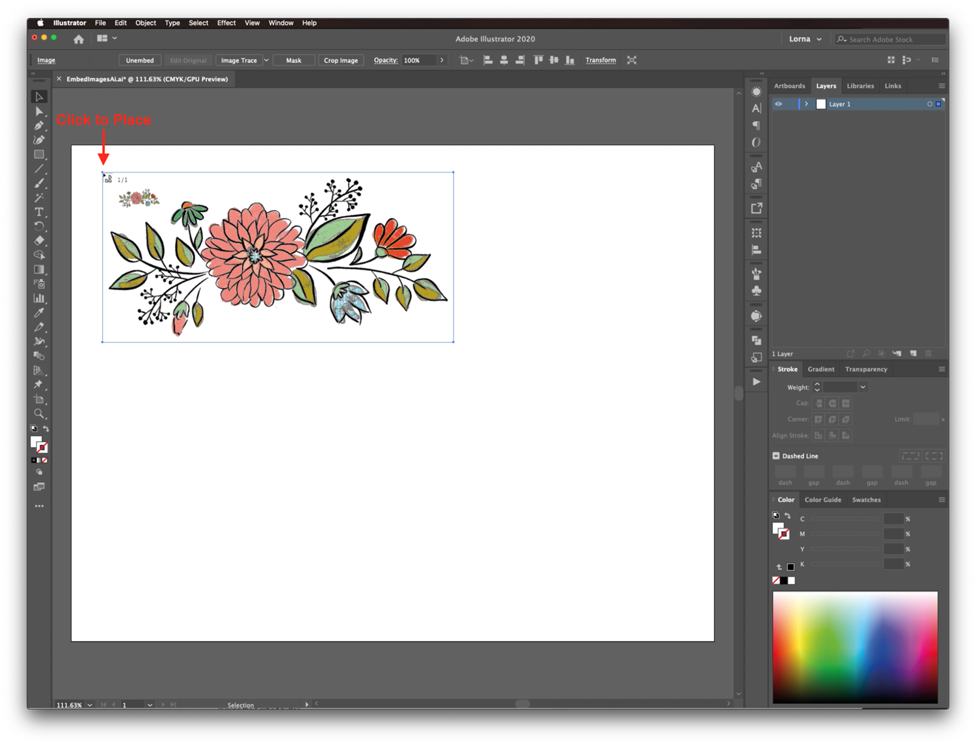Open the Pathfinder panel icon
Image resolution: width=976 pixels, height=745 pixels.
click(x=756, y=340)
